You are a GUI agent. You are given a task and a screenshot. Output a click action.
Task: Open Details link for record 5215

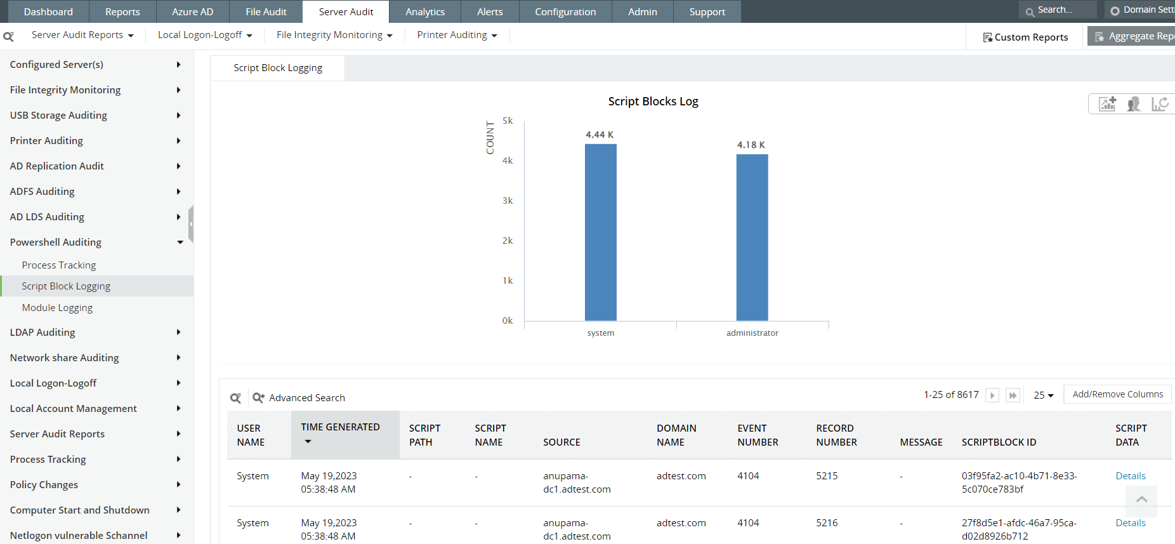(1130, 476)
